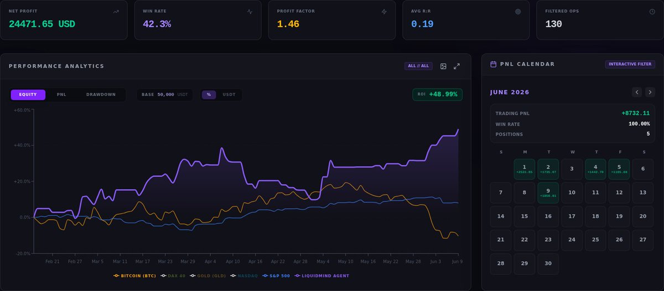
Task: Select June 9 profit day in calendar
Action: [548, 193]
